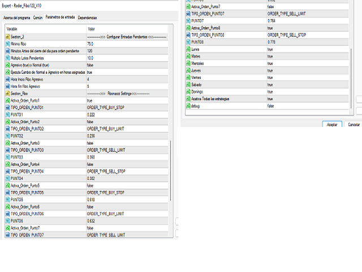Click the Activa_Orden_Punto2 boolean icon
362x272 pixels.
[7, 122]
